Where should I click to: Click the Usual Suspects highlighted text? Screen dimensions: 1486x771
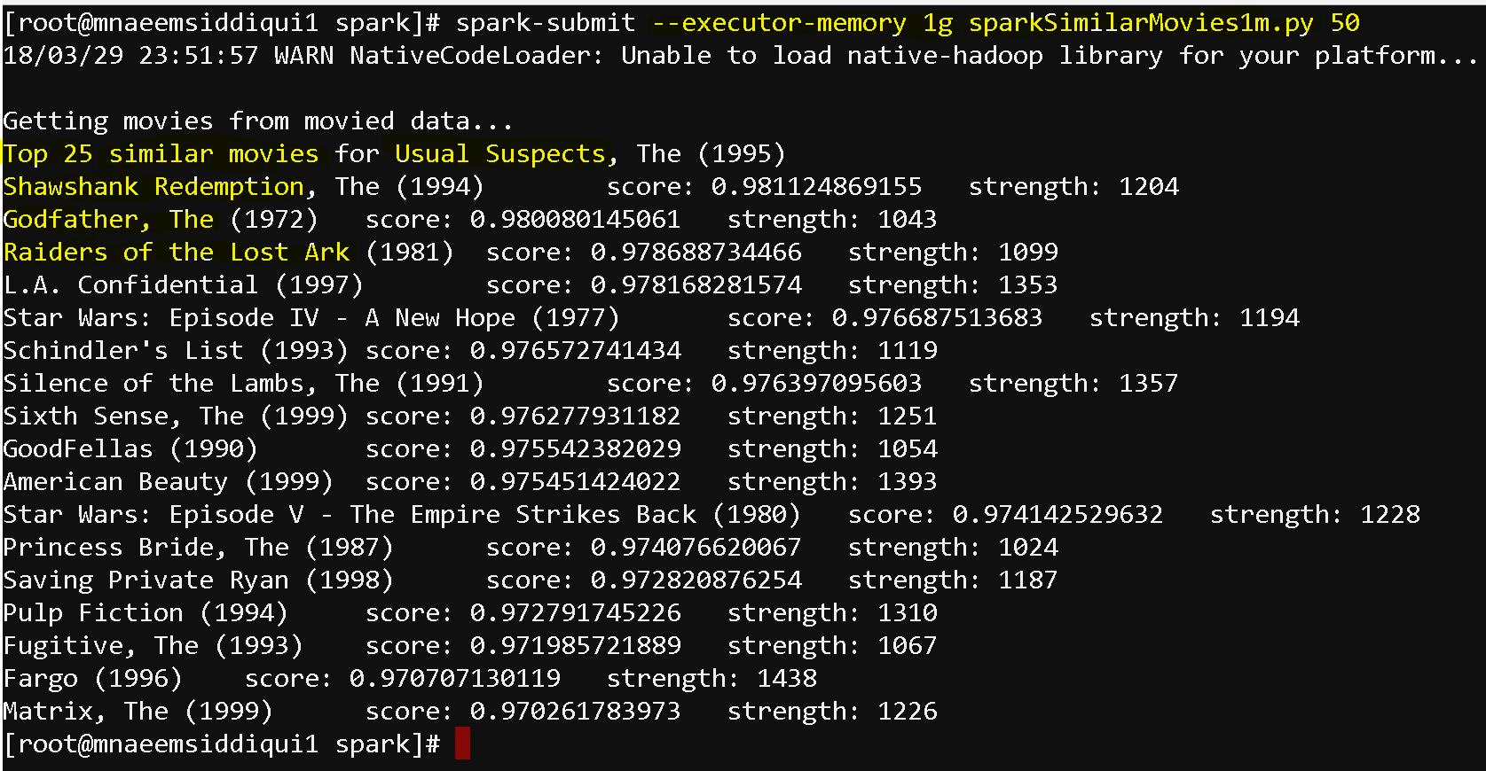point(501,154)
